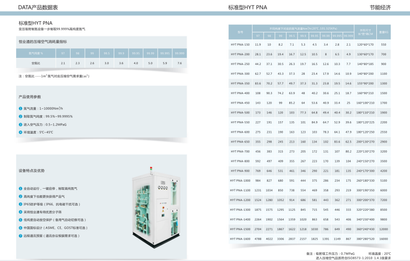
Task: Click the 重量KG column header
Action: click(x=384, y=32)
